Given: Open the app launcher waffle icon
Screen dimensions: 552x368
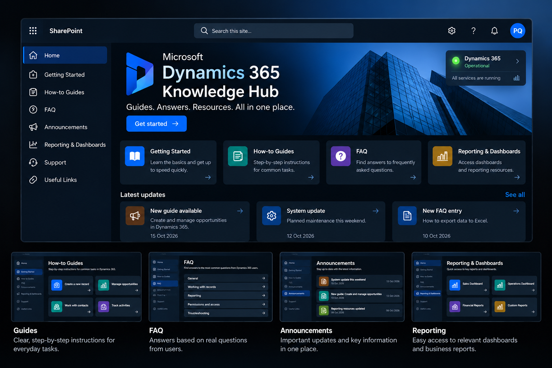Looking at the screenshot, I should (33, 31).
